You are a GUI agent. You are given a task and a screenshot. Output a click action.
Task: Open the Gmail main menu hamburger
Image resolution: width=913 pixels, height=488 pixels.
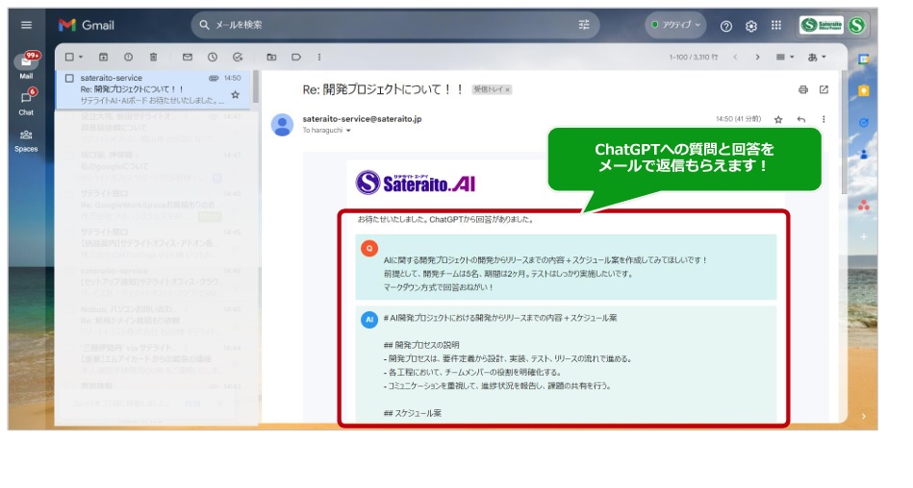click(26, 25)
